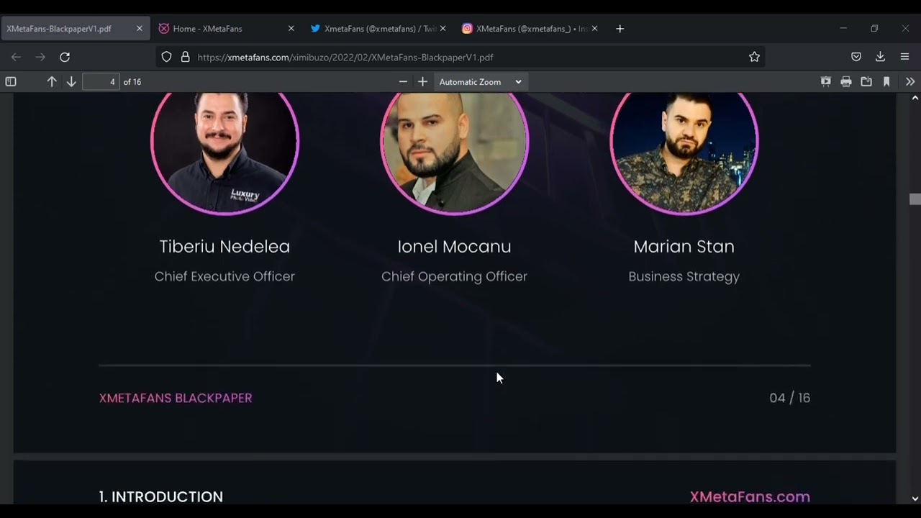
Task: Click the current view bookmark icon
Action: pyautogui.click(x=886, y=82)
